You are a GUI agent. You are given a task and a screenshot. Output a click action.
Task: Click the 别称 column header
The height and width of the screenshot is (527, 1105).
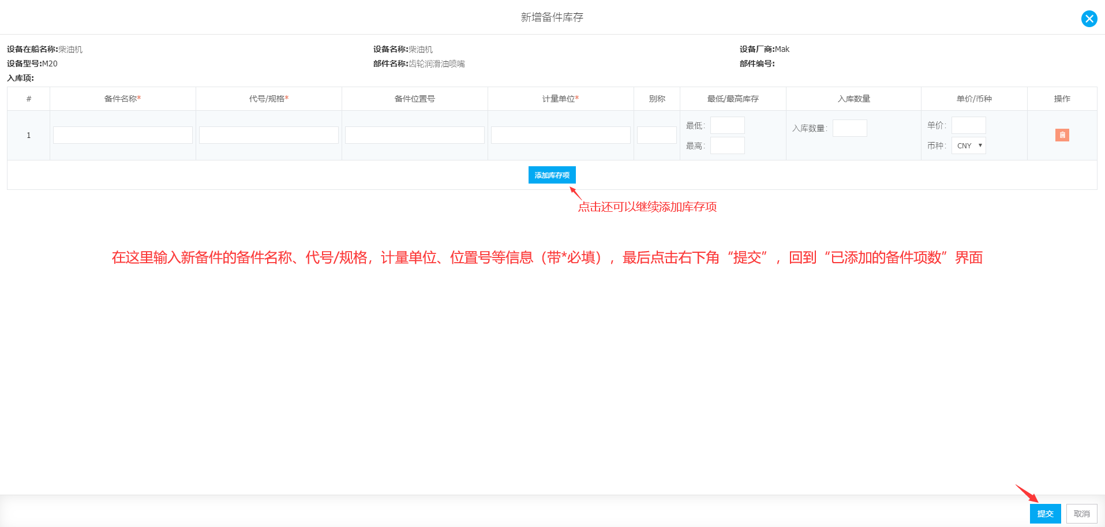pyautogui.click(x=657, y=99)
